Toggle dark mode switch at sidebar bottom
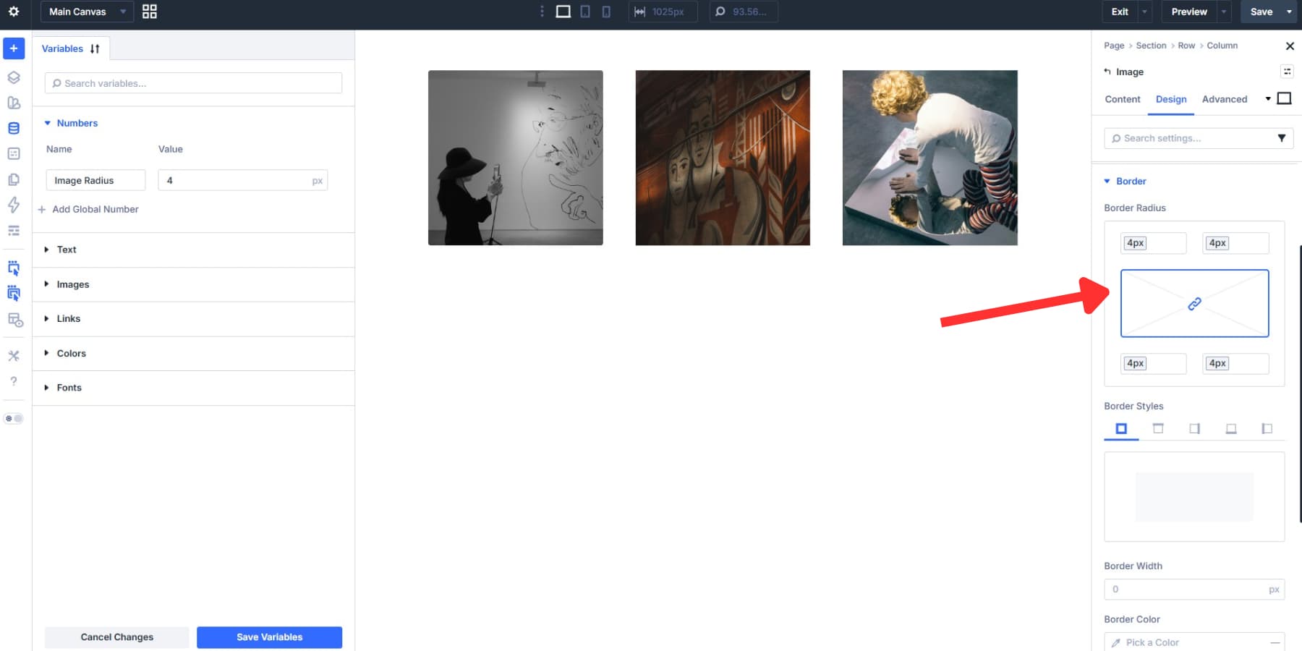1302x651 pixels. point(13,418)
